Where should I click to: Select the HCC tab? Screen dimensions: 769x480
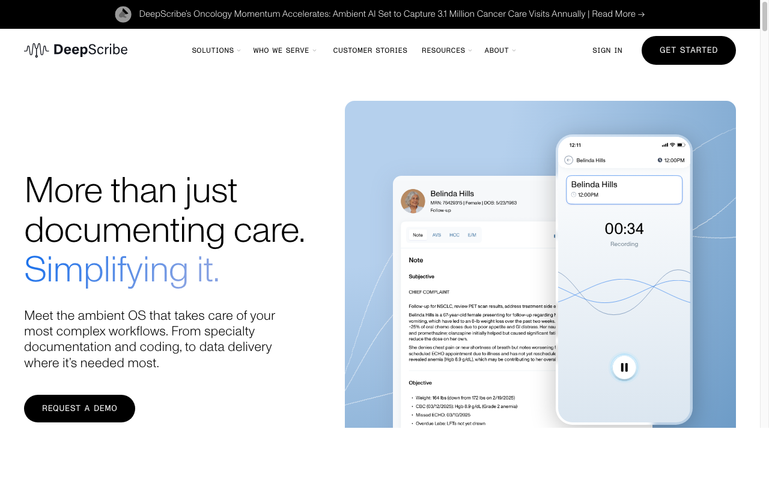point(454,235)
